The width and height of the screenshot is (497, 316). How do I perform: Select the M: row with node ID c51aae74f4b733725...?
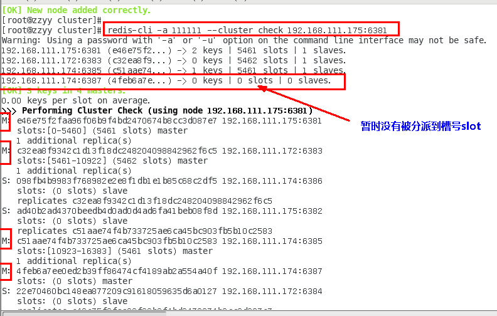(x=162, y=241)
